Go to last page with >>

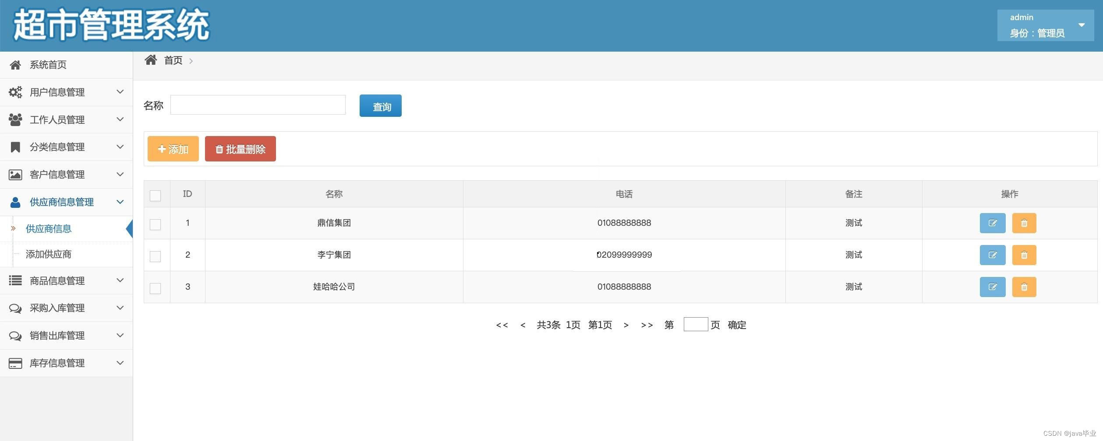(647, 325)
